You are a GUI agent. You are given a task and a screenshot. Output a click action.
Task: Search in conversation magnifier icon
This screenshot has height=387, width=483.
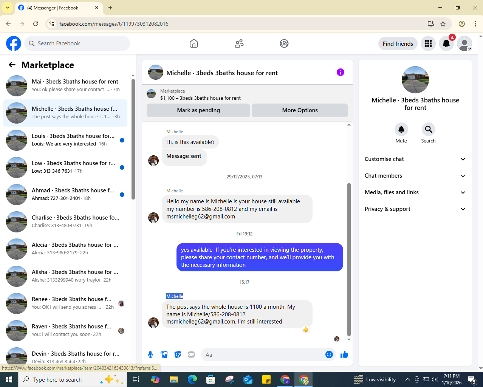point(429,129)
